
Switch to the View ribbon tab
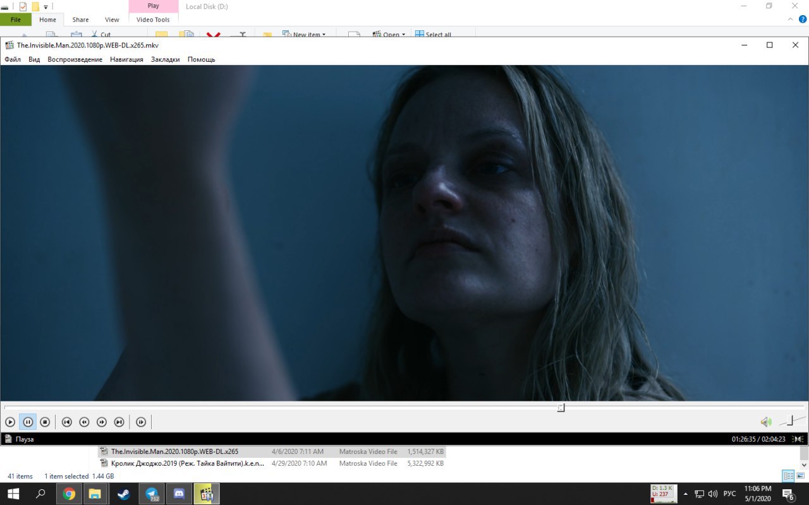(112, 20)
